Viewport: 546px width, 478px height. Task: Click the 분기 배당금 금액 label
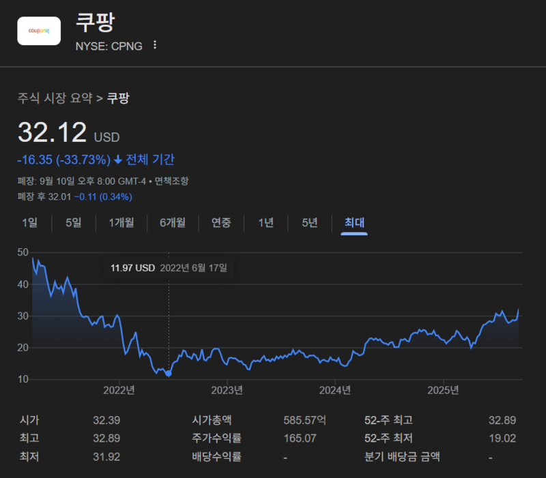(x=402, y=457)
